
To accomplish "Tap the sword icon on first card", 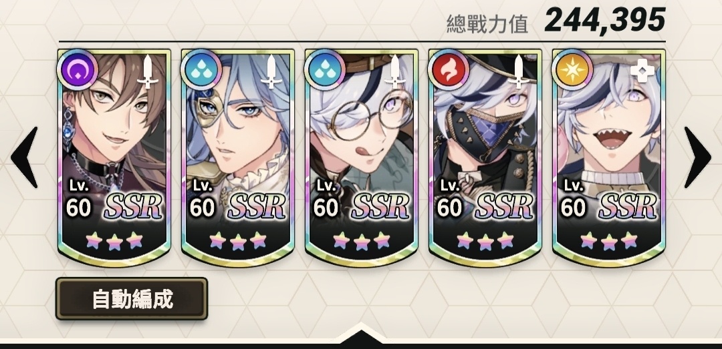I will coord(148,71).
